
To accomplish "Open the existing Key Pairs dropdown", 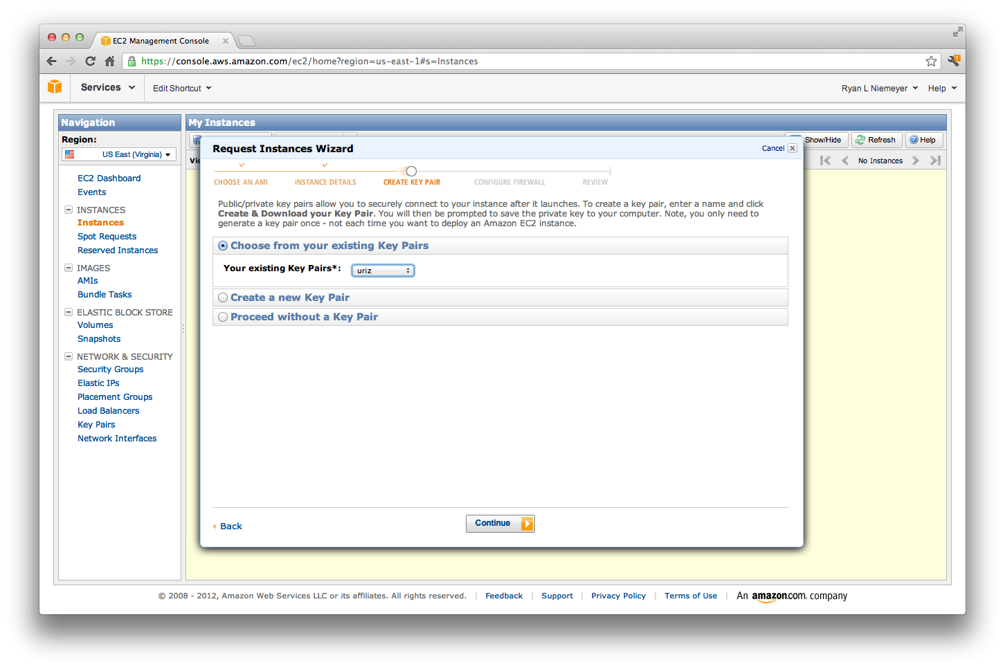I will (x=383, y=271).
